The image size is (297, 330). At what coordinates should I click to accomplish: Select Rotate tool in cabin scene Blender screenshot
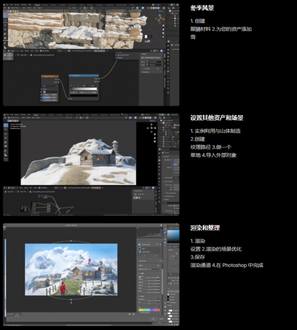[6, 138]
